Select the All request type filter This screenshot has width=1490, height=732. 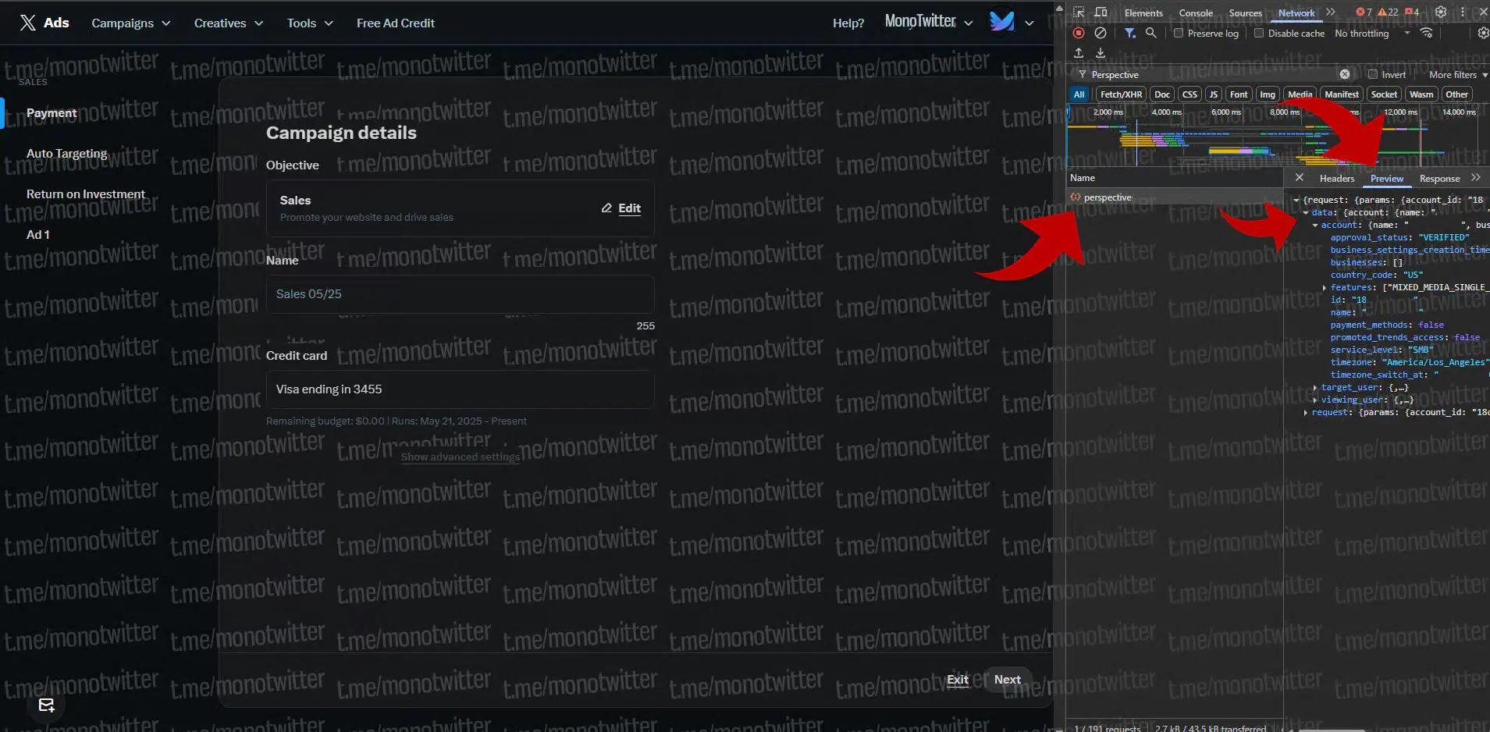1079,94
